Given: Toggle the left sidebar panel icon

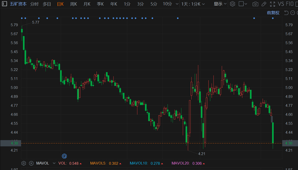Looking at the screenshot, I should [4, 3].
